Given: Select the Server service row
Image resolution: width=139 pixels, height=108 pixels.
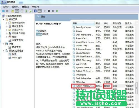Looking at the screenshot, I should pyautogui.click(x=103, y=31).
